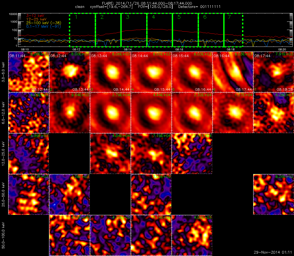Click the '6.0-12.0 keV' row label
The image size is (294, 256).
tap(3, 113)
